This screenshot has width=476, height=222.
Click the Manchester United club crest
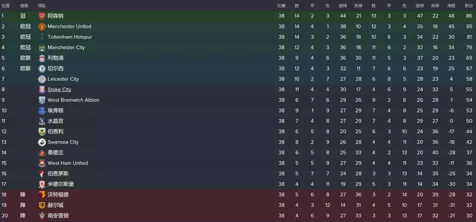point(42,26)
